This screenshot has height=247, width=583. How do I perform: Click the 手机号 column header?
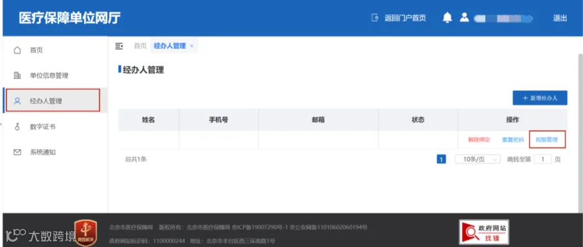(x=219, y=120)
